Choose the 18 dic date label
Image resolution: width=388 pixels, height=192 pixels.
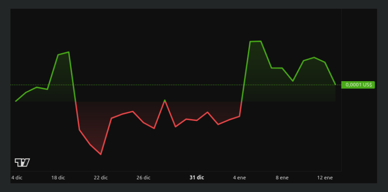[58, 178]
